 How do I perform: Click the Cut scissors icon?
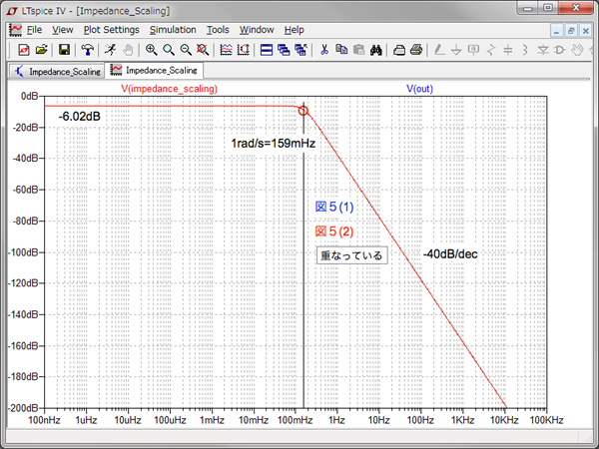[324, 49]
